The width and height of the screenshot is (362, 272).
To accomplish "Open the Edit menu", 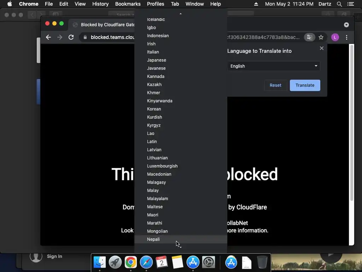I will [x=64, y=4].
